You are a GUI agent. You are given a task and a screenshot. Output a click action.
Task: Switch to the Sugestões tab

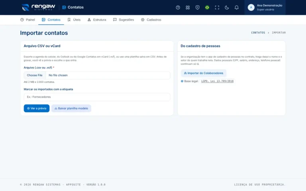click(x=124, y=19)
